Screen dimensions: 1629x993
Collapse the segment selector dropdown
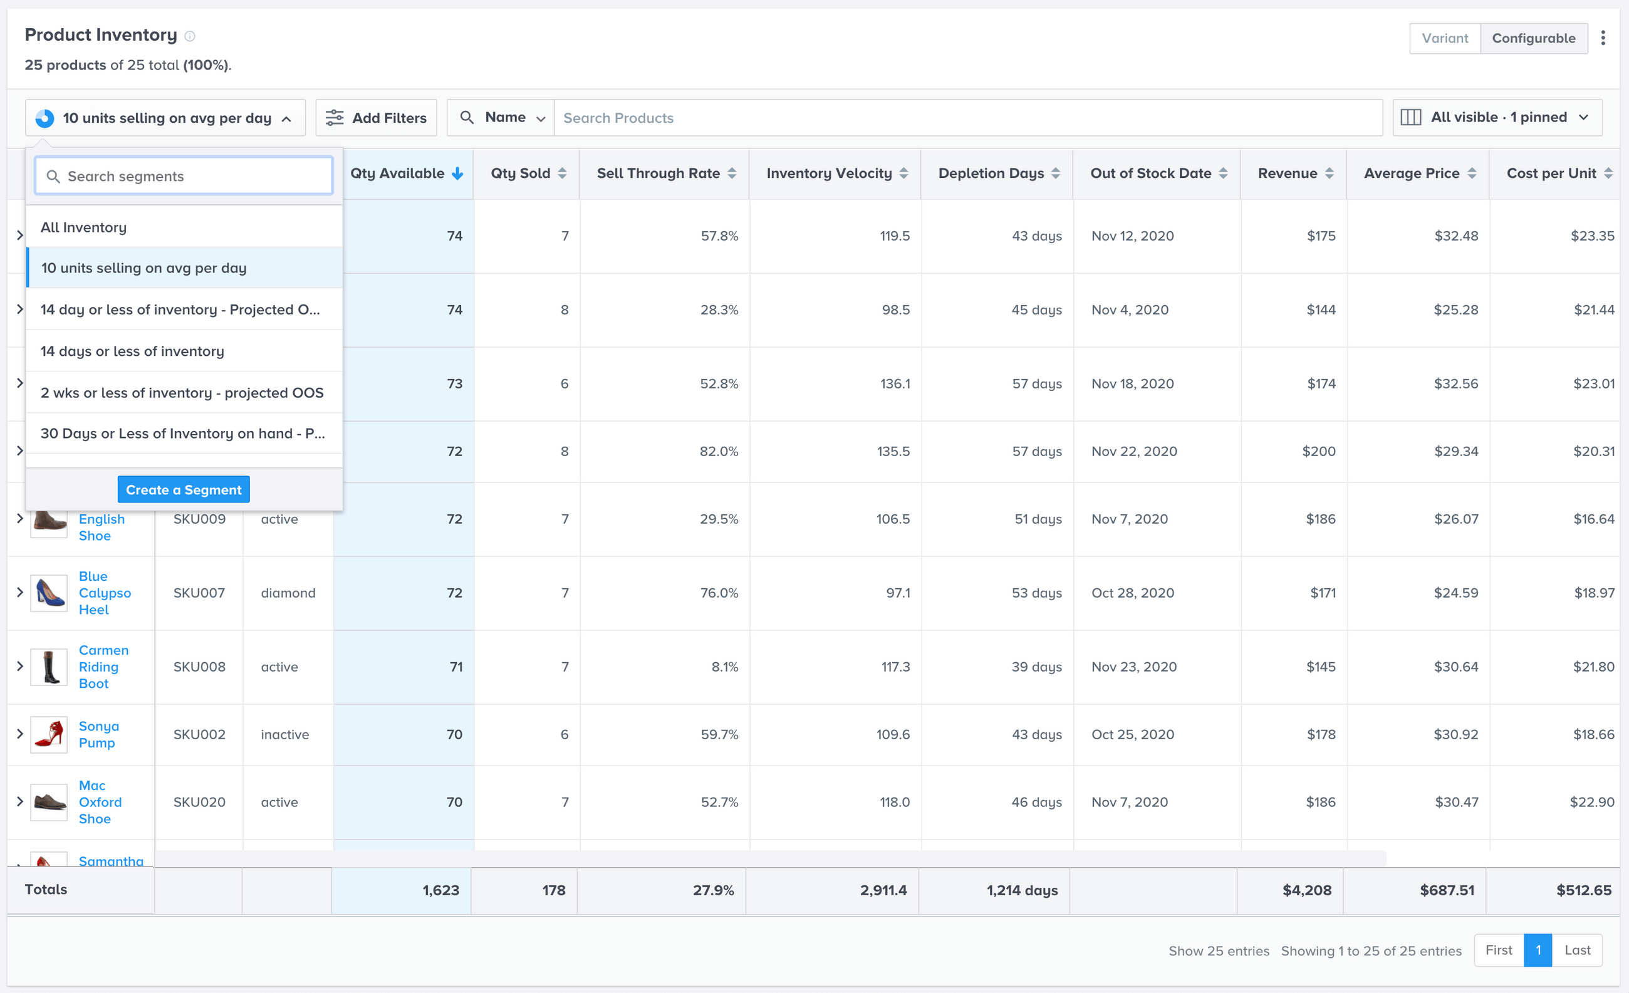click(288, 118)
